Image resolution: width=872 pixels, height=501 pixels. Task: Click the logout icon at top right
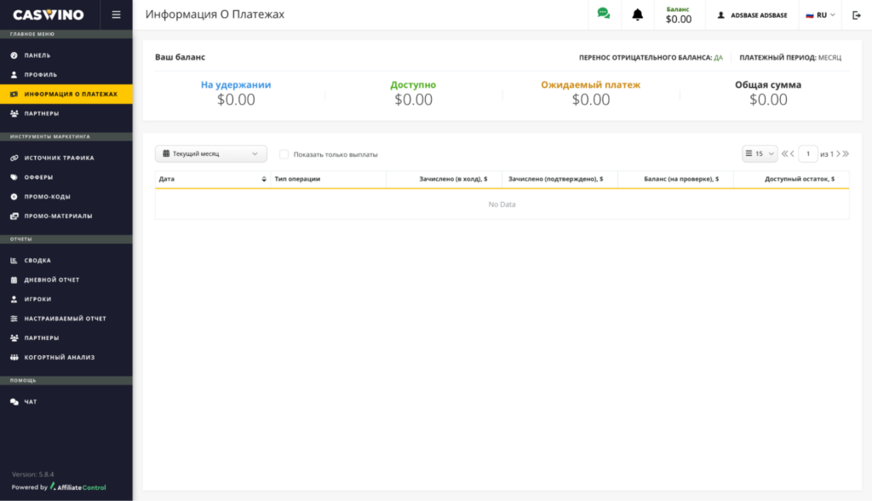[857, 15]
